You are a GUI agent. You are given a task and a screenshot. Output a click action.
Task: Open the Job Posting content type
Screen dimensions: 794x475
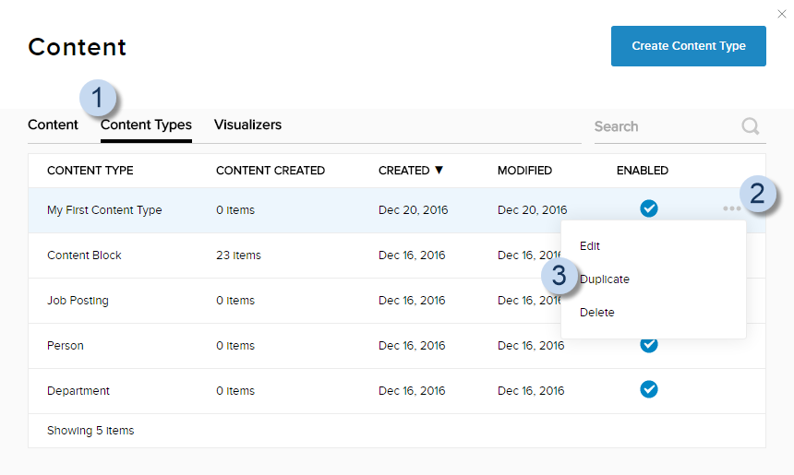(x=78, y=301)
